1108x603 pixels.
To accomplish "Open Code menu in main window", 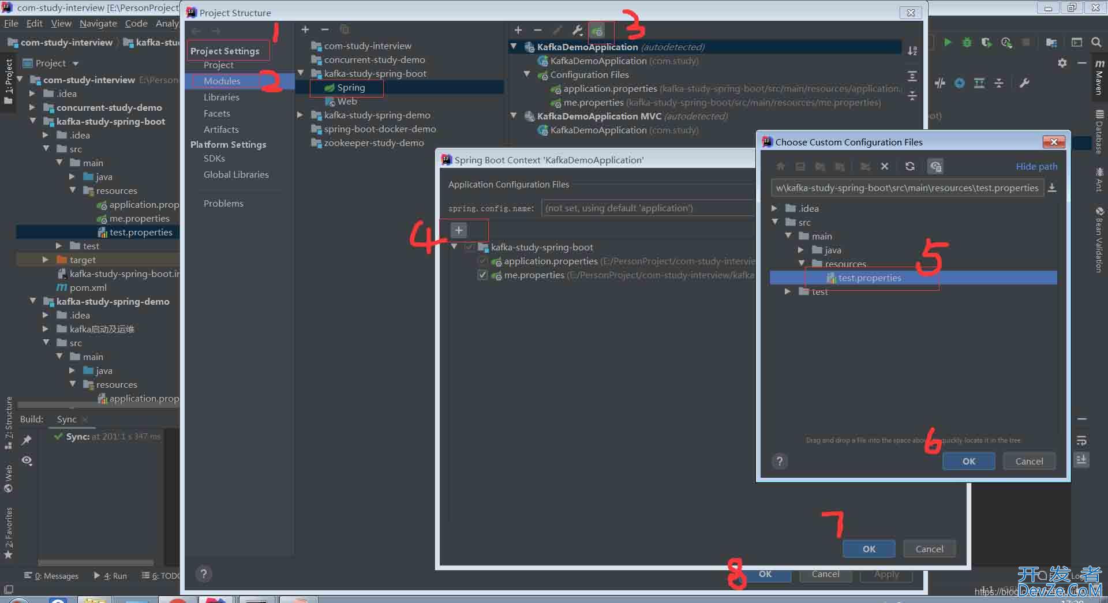I will pos(136,23).
